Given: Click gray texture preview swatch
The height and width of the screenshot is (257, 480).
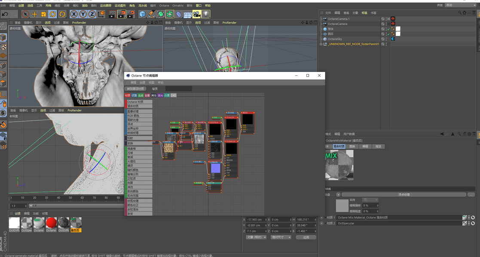Looking at the screenshot, I should [342, 206].
